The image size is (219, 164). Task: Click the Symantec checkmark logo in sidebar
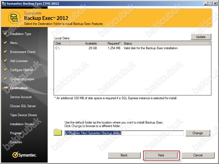tap(24, 155)
